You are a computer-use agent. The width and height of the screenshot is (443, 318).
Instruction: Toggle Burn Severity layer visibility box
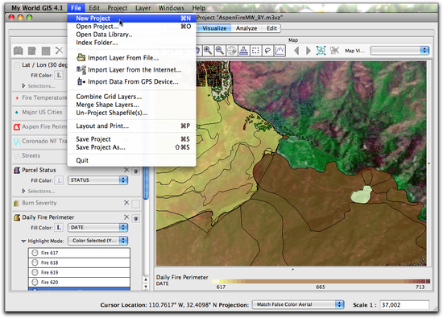click(136, 204)
